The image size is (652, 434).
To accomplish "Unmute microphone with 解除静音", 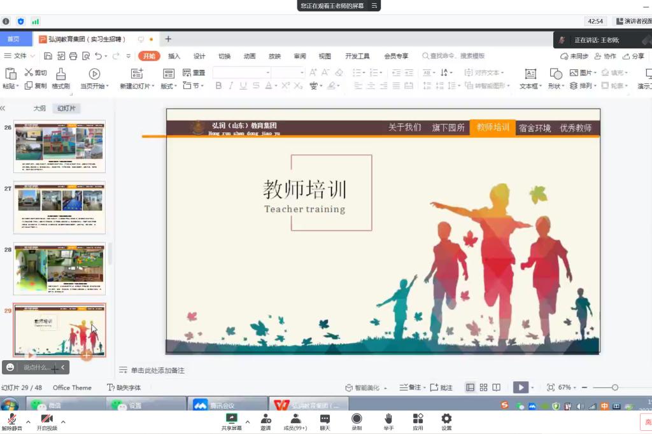I will 11,419.
